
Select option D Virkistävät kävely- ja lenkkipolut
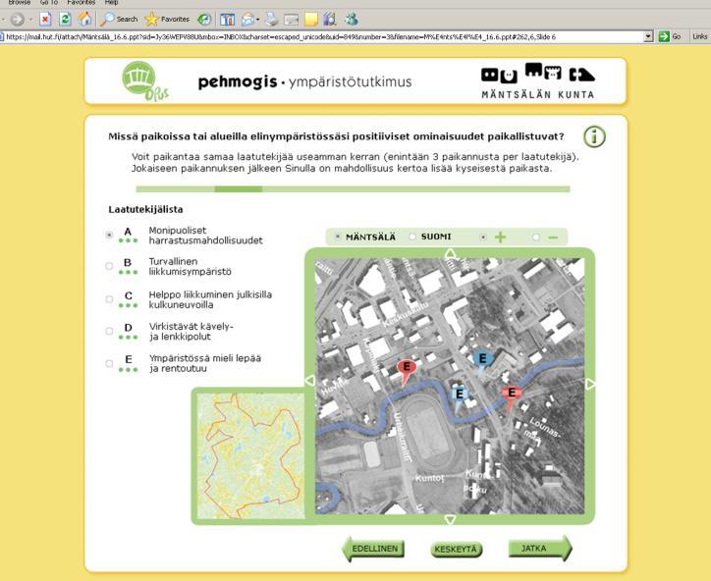109,331
